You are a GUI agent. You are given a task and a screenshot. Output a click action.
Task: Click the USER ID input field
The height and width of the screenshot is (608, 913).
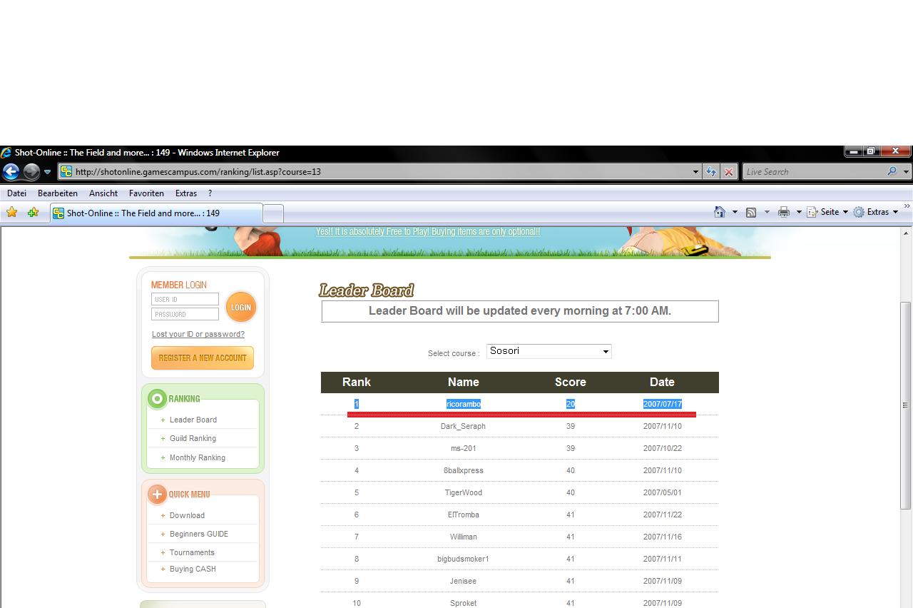185,300
